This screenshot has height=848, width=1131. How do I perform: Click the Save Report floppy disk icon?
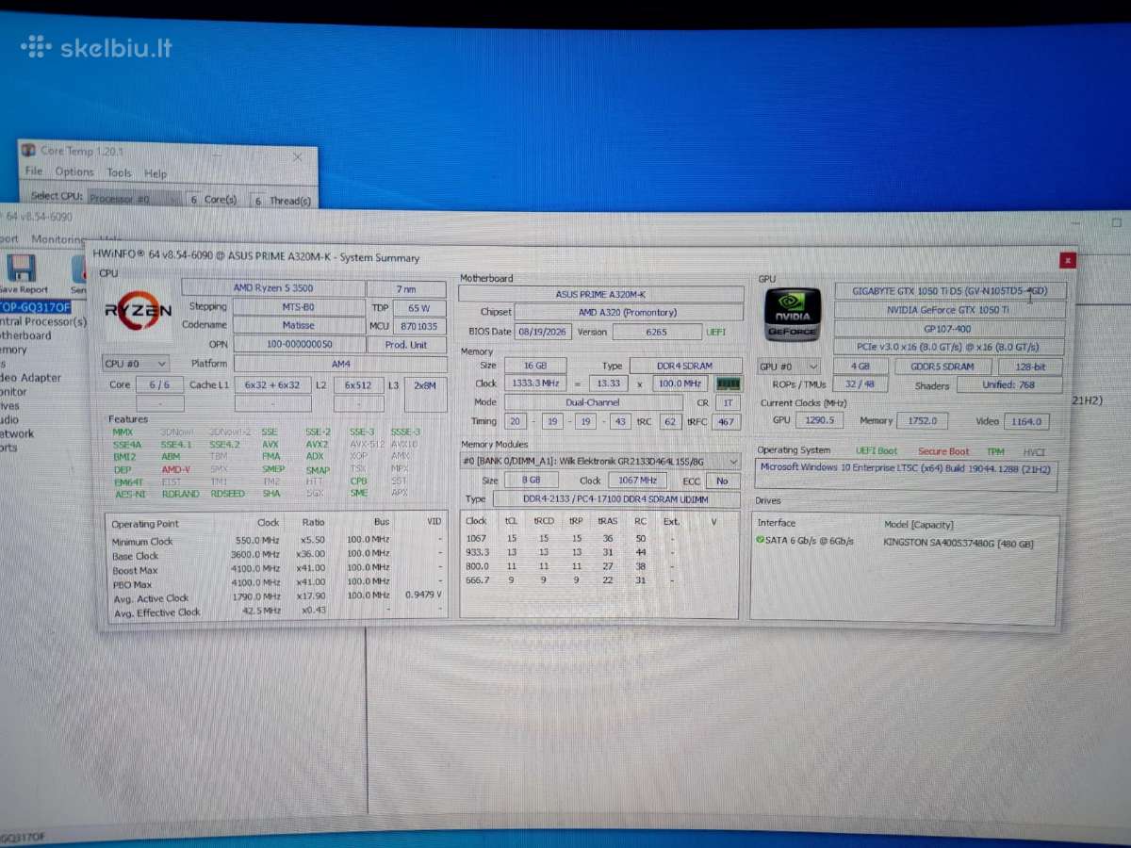click(20, 268)
